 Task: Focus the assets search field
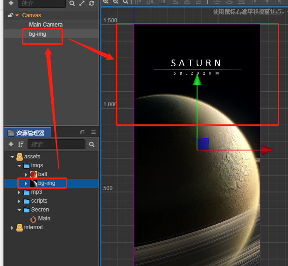click(56, 144)
